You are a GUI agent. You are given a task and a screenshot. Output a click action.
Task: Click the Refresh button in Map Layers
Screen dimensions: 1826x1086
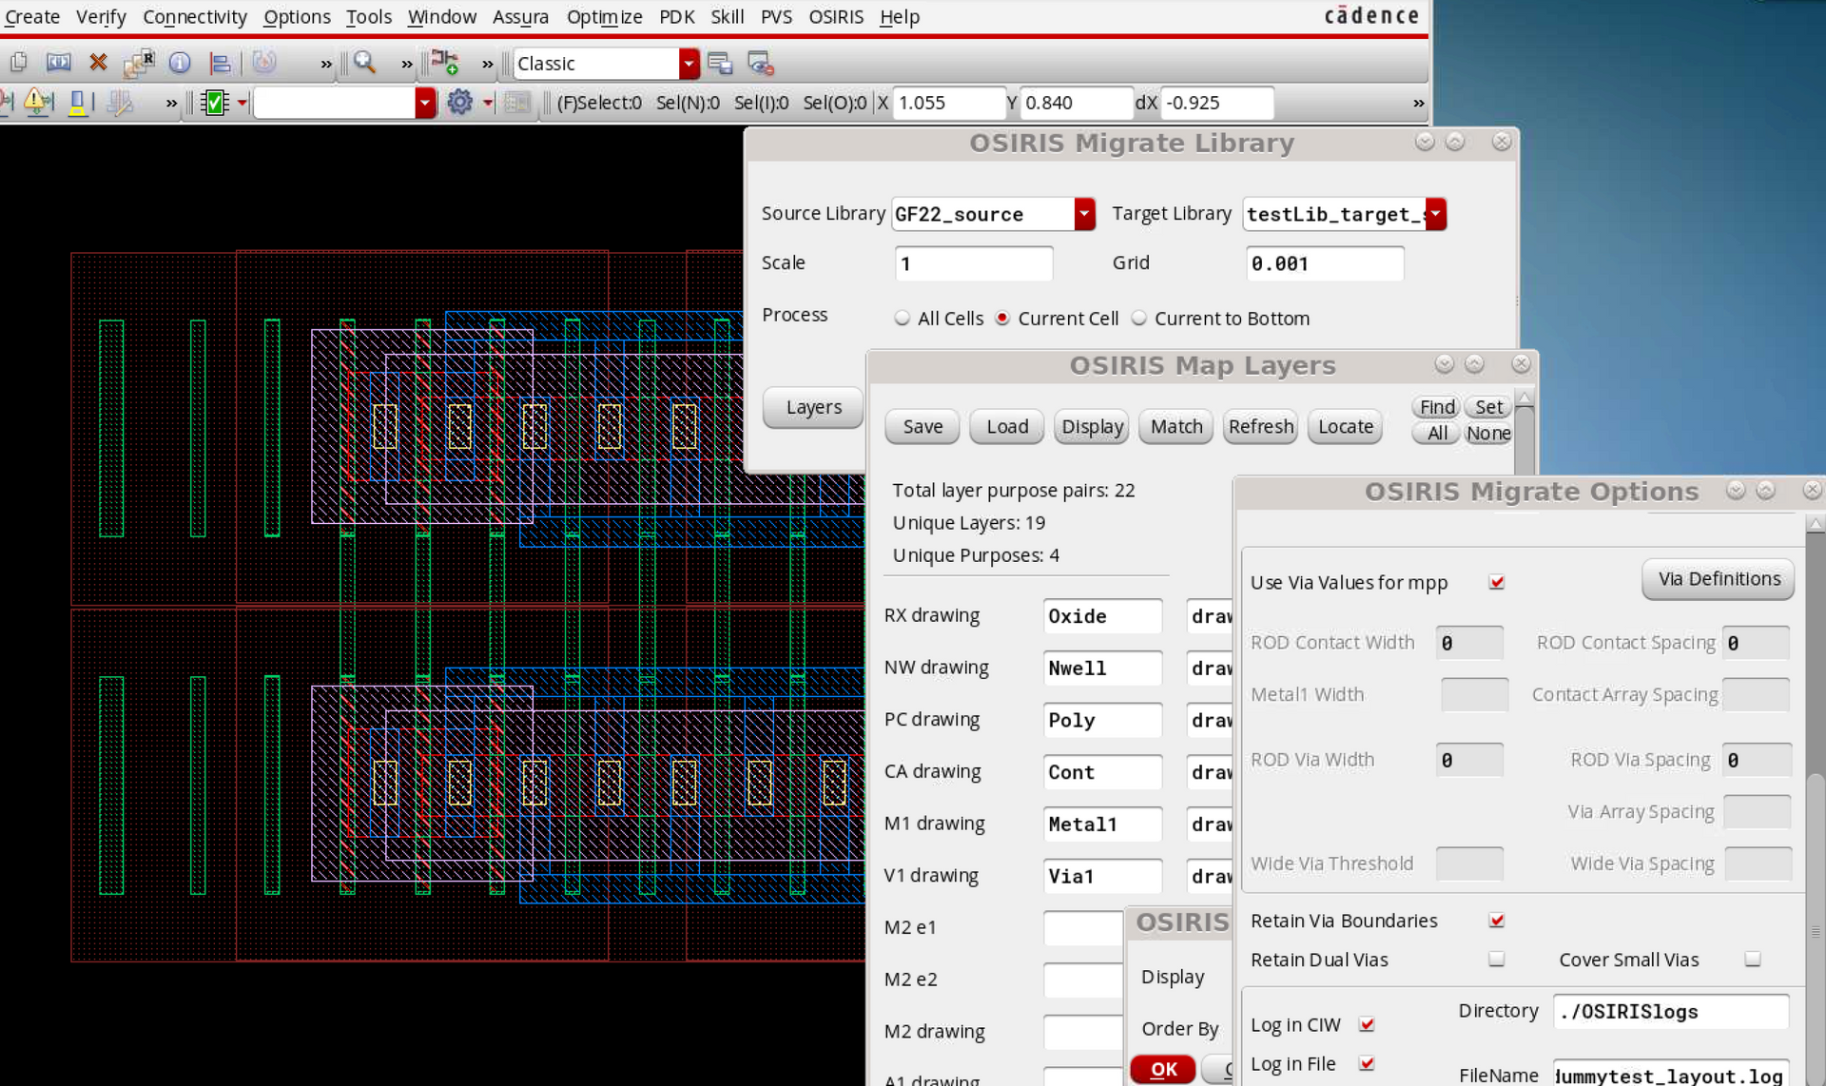coord(1261,427)
